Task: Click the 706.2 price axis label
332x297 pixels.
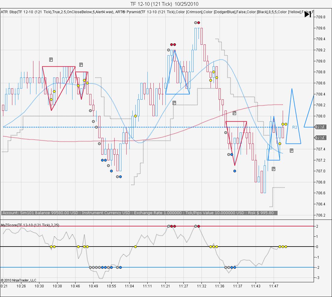Action: pyautogui.click(x=321, y=215)
